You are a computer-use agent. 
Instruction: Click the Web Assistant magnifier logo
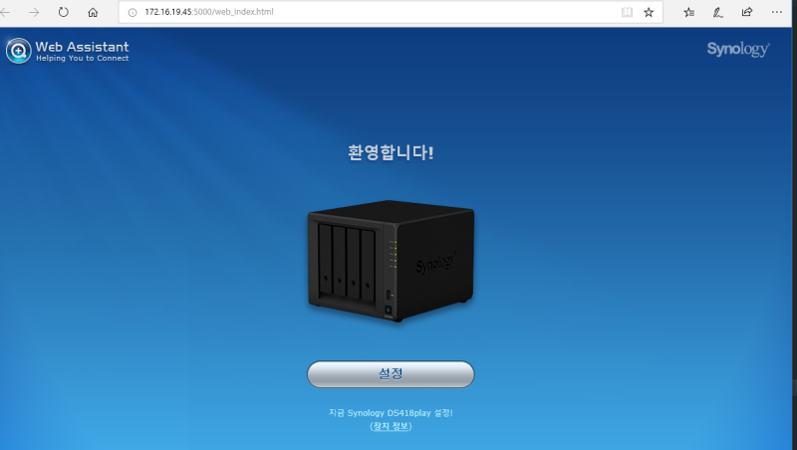(18, 51)
